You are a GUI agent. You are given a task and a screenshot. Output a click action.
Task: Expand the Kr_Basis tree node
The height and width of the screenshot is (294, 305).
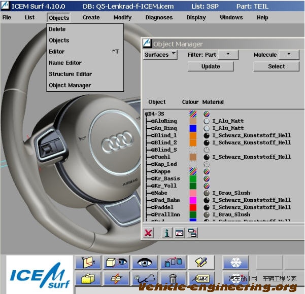click(x=153, y=178)
